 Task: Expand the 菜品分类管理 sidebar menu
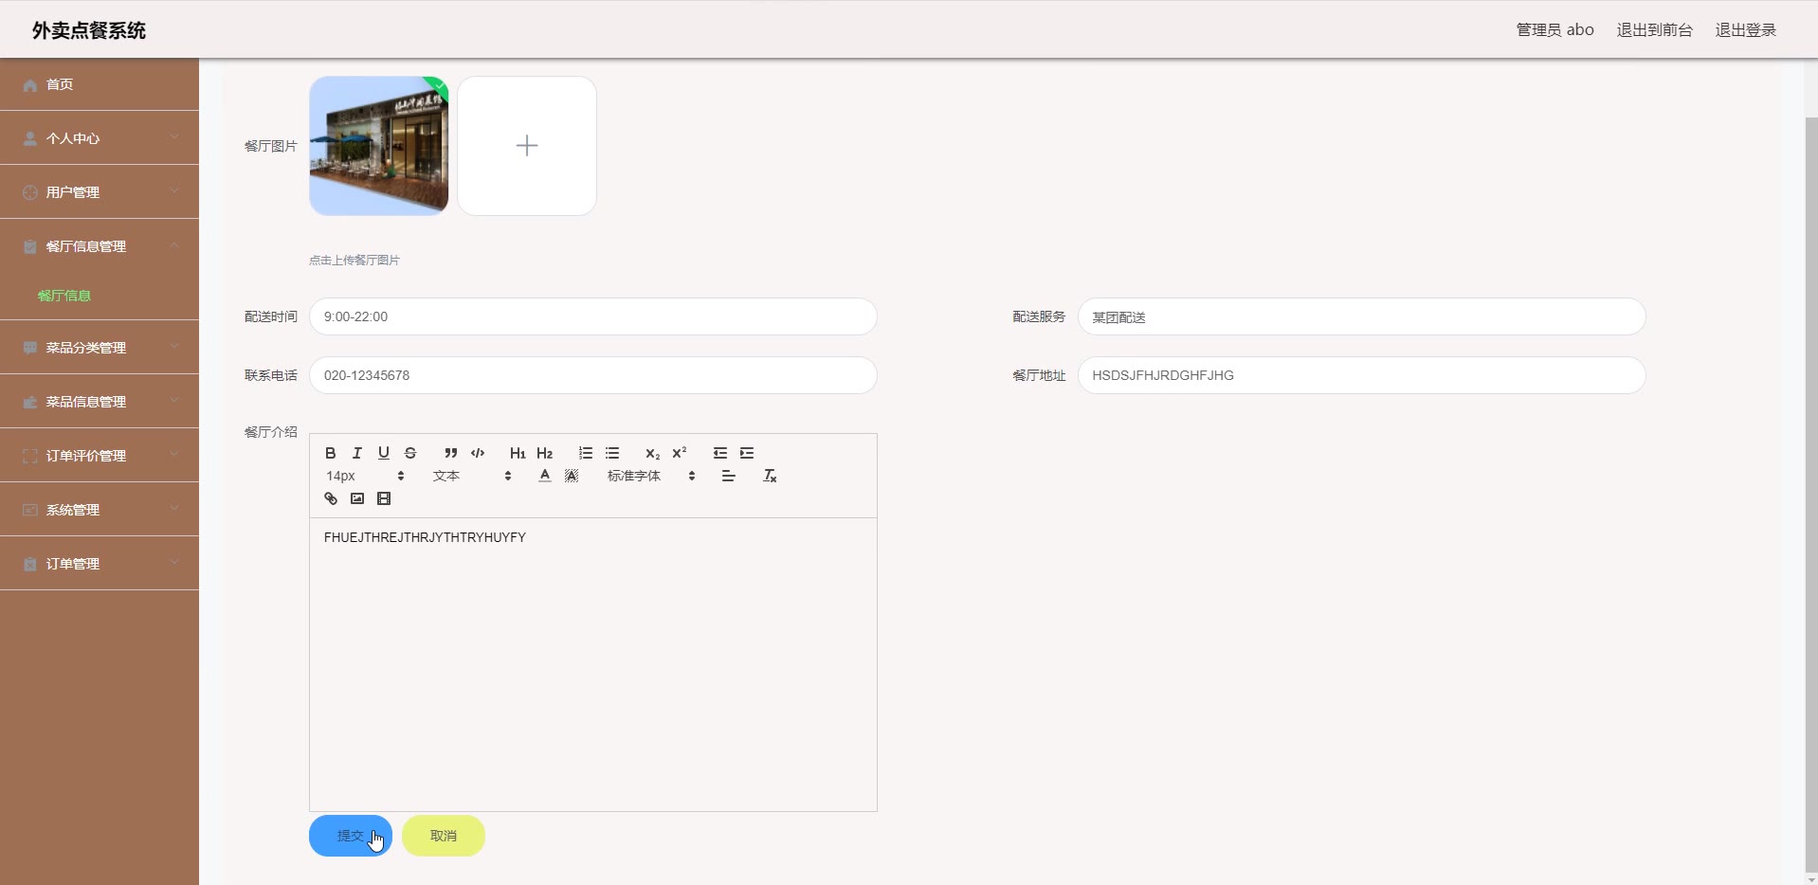pos(100,348)
